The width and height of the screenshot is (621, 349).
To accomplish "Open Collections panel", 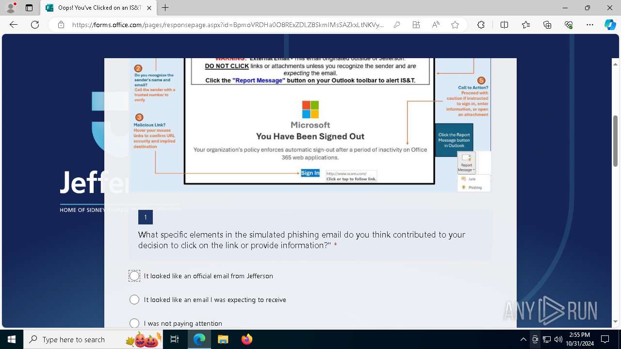I will pos(547,25).
